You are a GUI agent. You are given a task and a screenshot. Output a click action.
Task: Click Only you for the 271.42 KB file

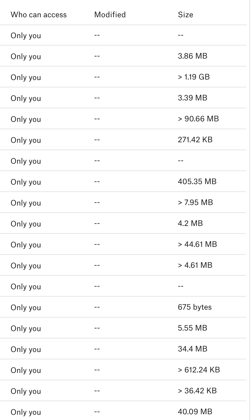point(26,140)
